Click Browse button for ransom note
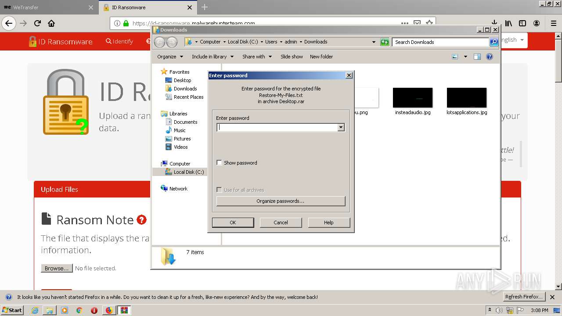 pyautogui.click(x=57, y=268)
